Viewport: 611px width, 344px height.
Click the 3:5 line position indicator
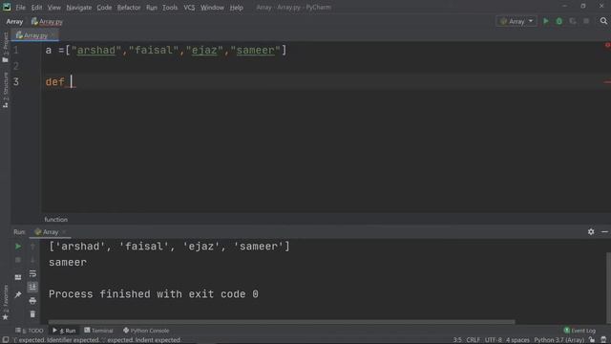point(457,340)
